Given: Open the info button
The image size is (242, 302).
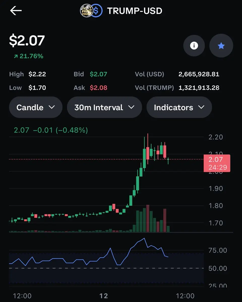Looking at the screenshot, I should coord(194,46).
